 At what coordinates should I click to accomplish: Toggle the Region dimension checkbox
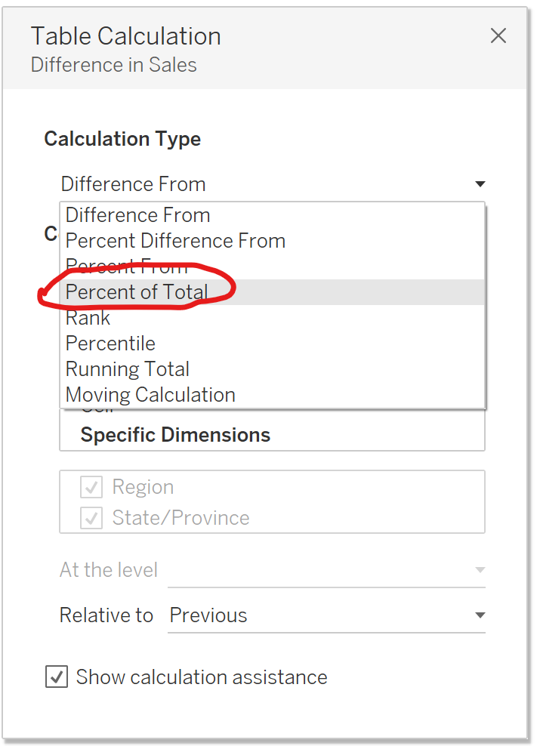[x=91, y=488]
